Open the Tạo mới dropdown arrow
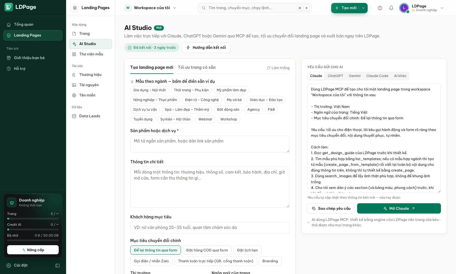 tap(363, 8)
